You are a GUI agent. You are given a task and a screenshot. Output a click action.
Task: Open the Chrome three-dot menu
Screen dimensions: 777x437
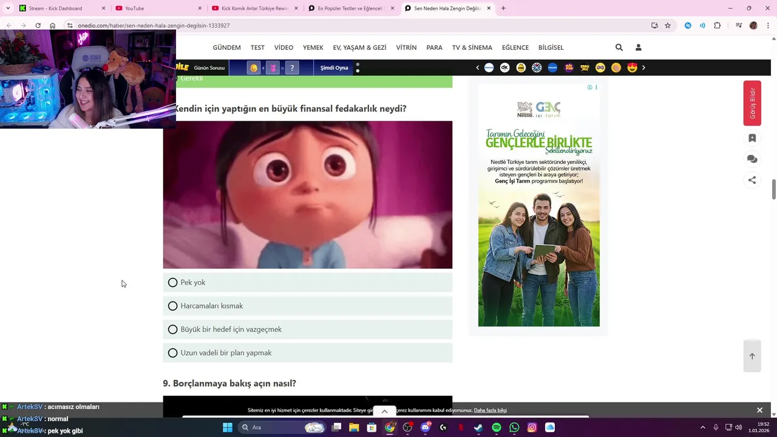pyautogui.click(x=768, y=25)
